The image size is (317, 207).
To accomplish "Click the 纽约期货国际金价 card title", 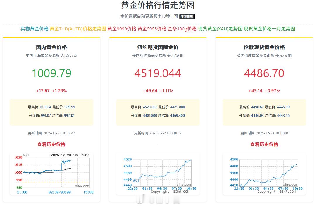I will tap(158, 47).
